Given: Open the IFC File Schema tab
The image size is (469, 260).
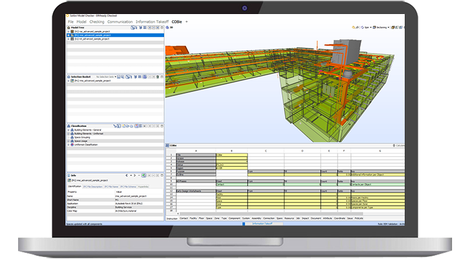Looking at the screenshot, I should 128,187.
